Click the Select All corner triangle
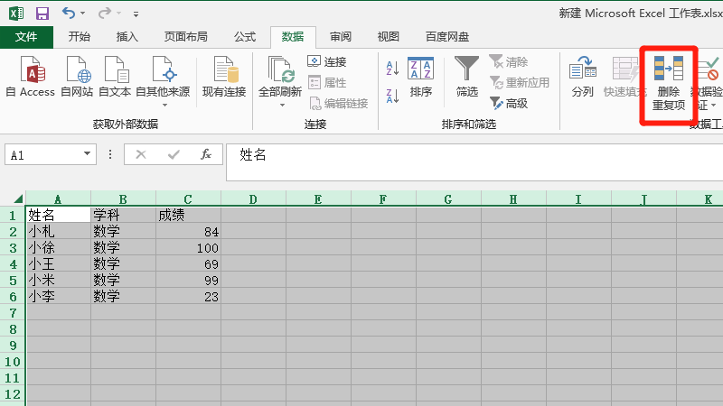This screenshot has width=723, height=406. pos(18,198)
